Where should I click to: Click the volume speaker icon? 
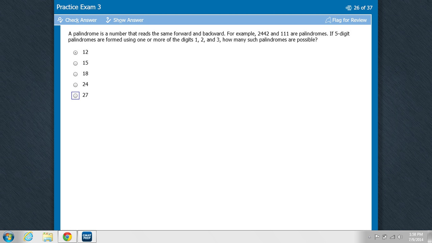point(400,237)
